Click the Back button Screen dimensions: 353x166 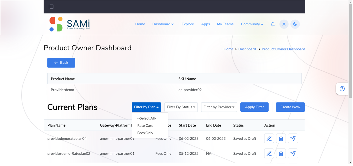click(61, 63)
